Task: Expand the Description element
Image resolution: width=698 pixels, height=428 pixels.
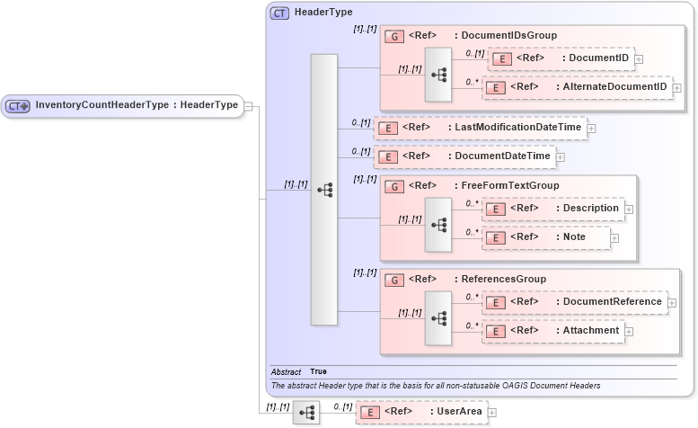Action: pos(629,210)
